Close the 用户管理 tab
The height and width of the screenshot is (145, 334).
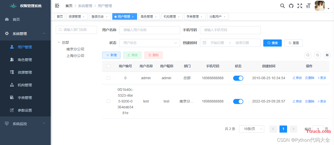(133, 17)
